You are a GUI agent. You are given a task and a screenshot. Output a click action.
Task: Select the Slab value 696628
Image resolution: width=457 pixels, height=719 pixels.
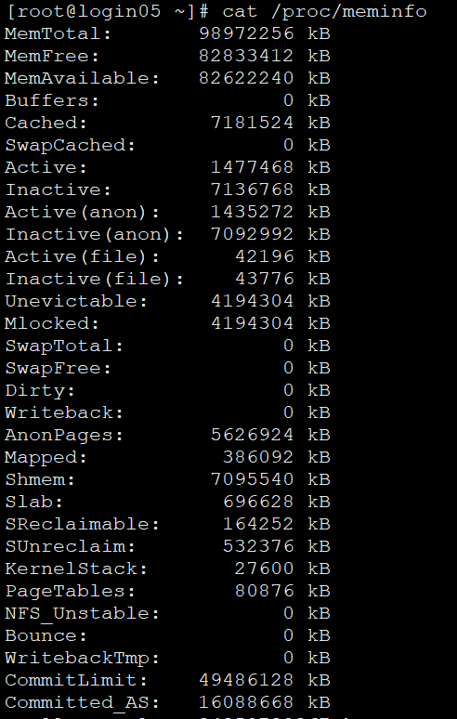click(258, 502)
